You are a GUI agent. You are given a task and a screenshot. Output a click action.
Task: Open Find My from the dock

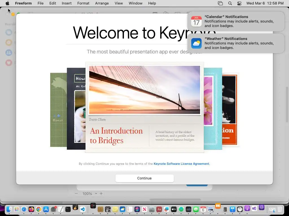click(181, 209)
